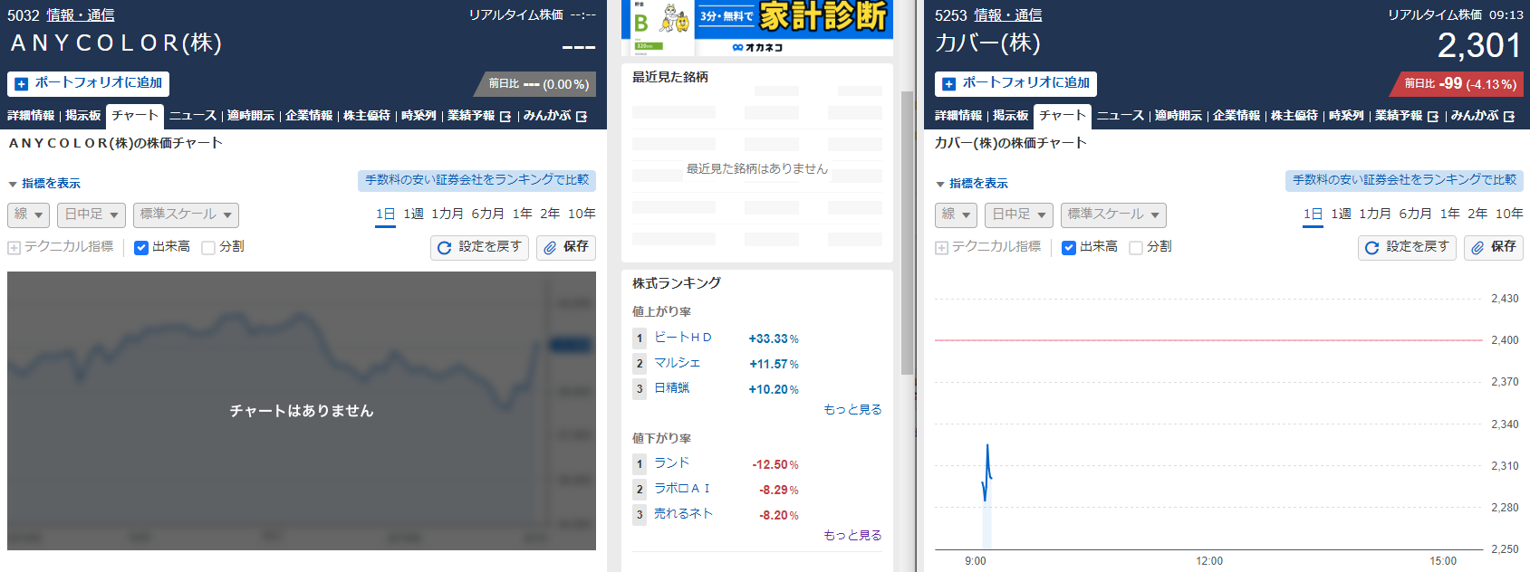
Task: Click the paperclip save icon in カバー panel
Action: [x=1477, y=247]
